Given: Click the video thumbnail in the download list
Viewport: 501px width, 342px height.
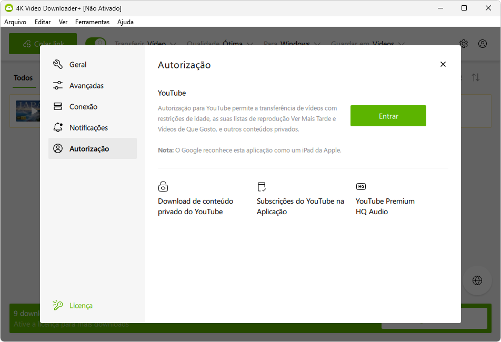Looking at the screenshot, I should click(28, 111).
